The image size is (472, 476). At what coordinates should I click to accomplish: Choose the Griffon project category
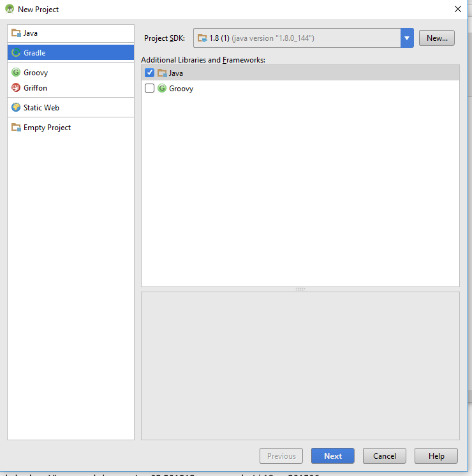pos(71,87)
